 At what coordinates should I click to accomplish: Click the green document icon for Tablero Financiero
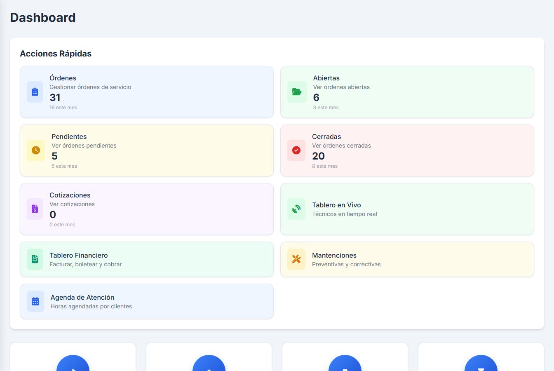(x=35, y=259)
